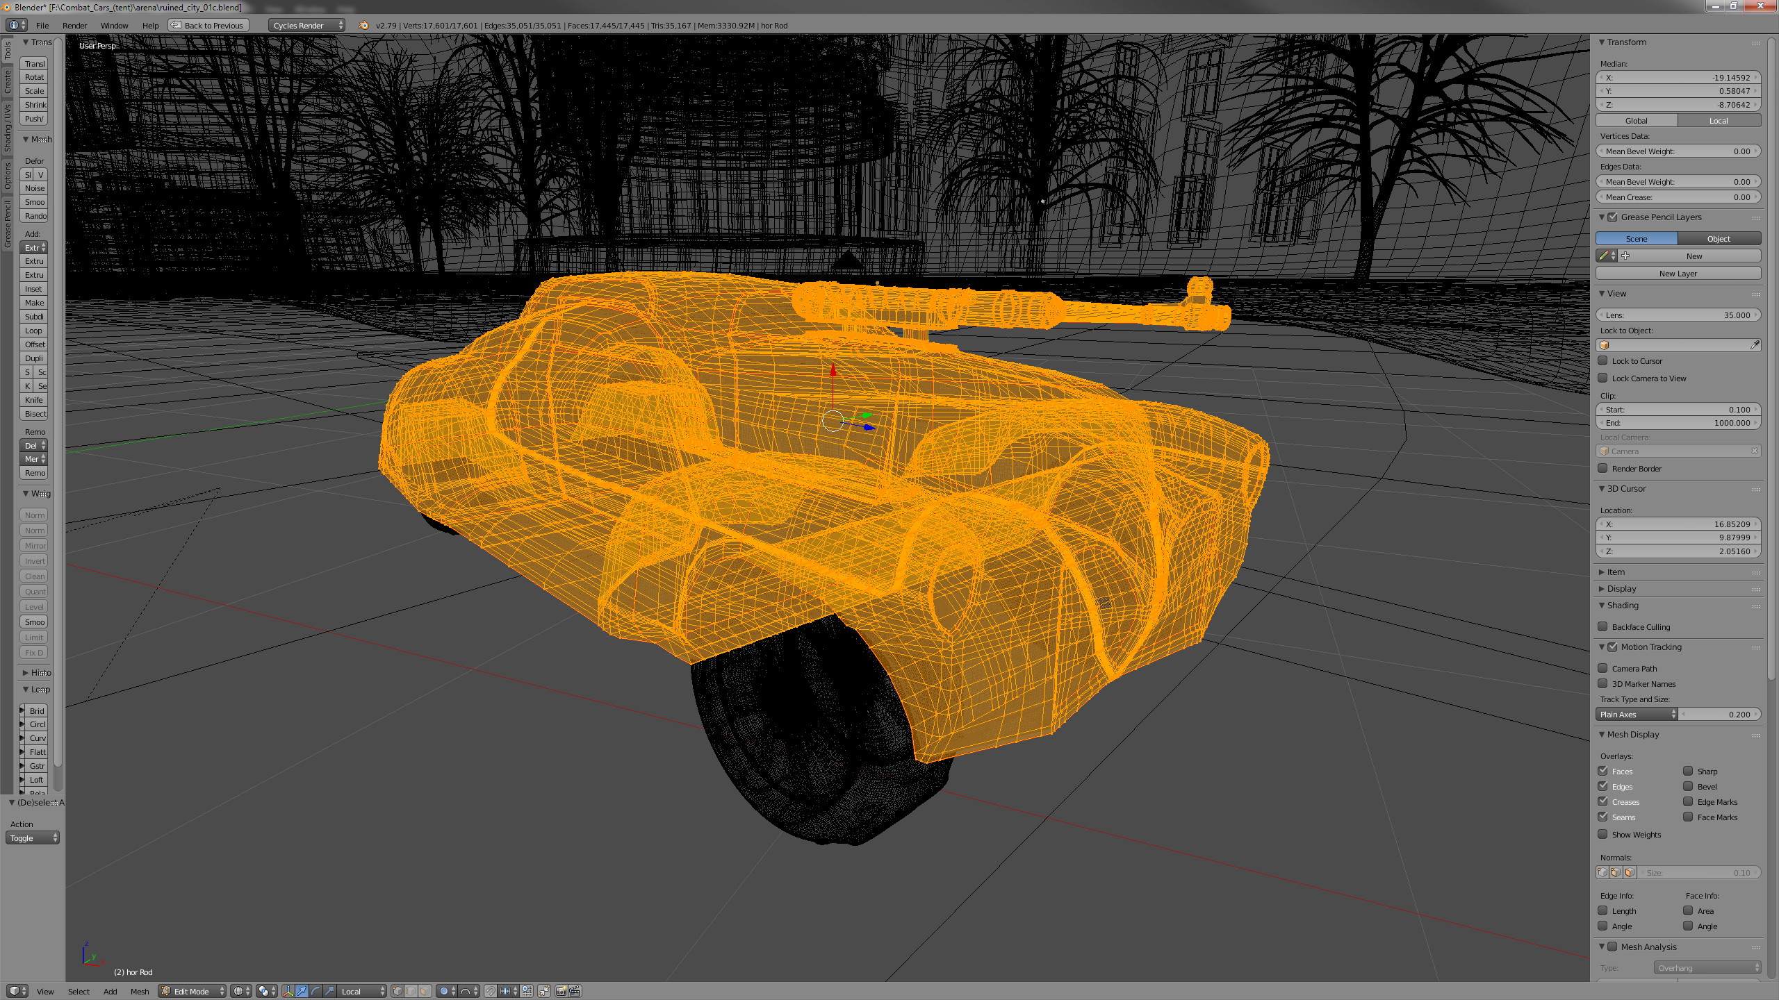Screen dimensions: 1779x1000
Task: Enable Render Border checkbox
Action: point(1603,468)
